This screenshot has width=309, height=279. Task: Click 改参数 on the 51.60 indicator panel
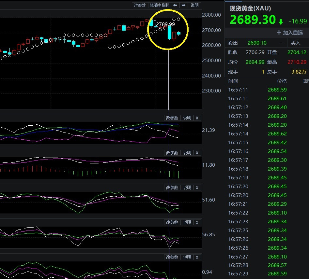point(172,188)
